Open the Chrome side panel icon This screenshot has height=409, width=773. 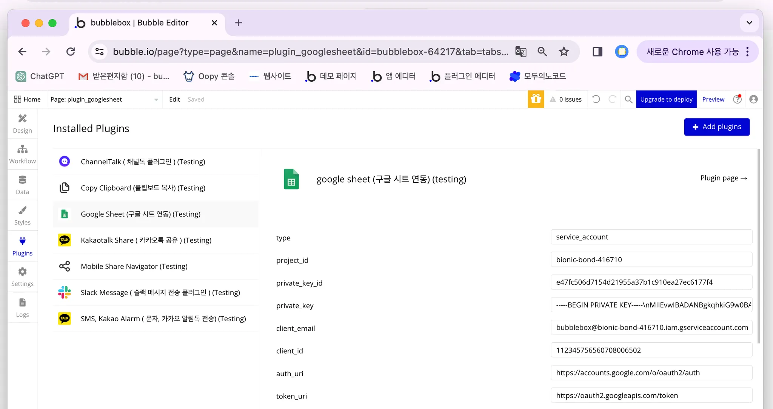pyautogui.click(x=597, y=52)
